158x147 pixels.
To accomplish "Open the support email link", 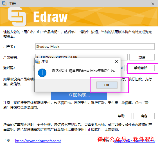I will (x=134, y=141).
